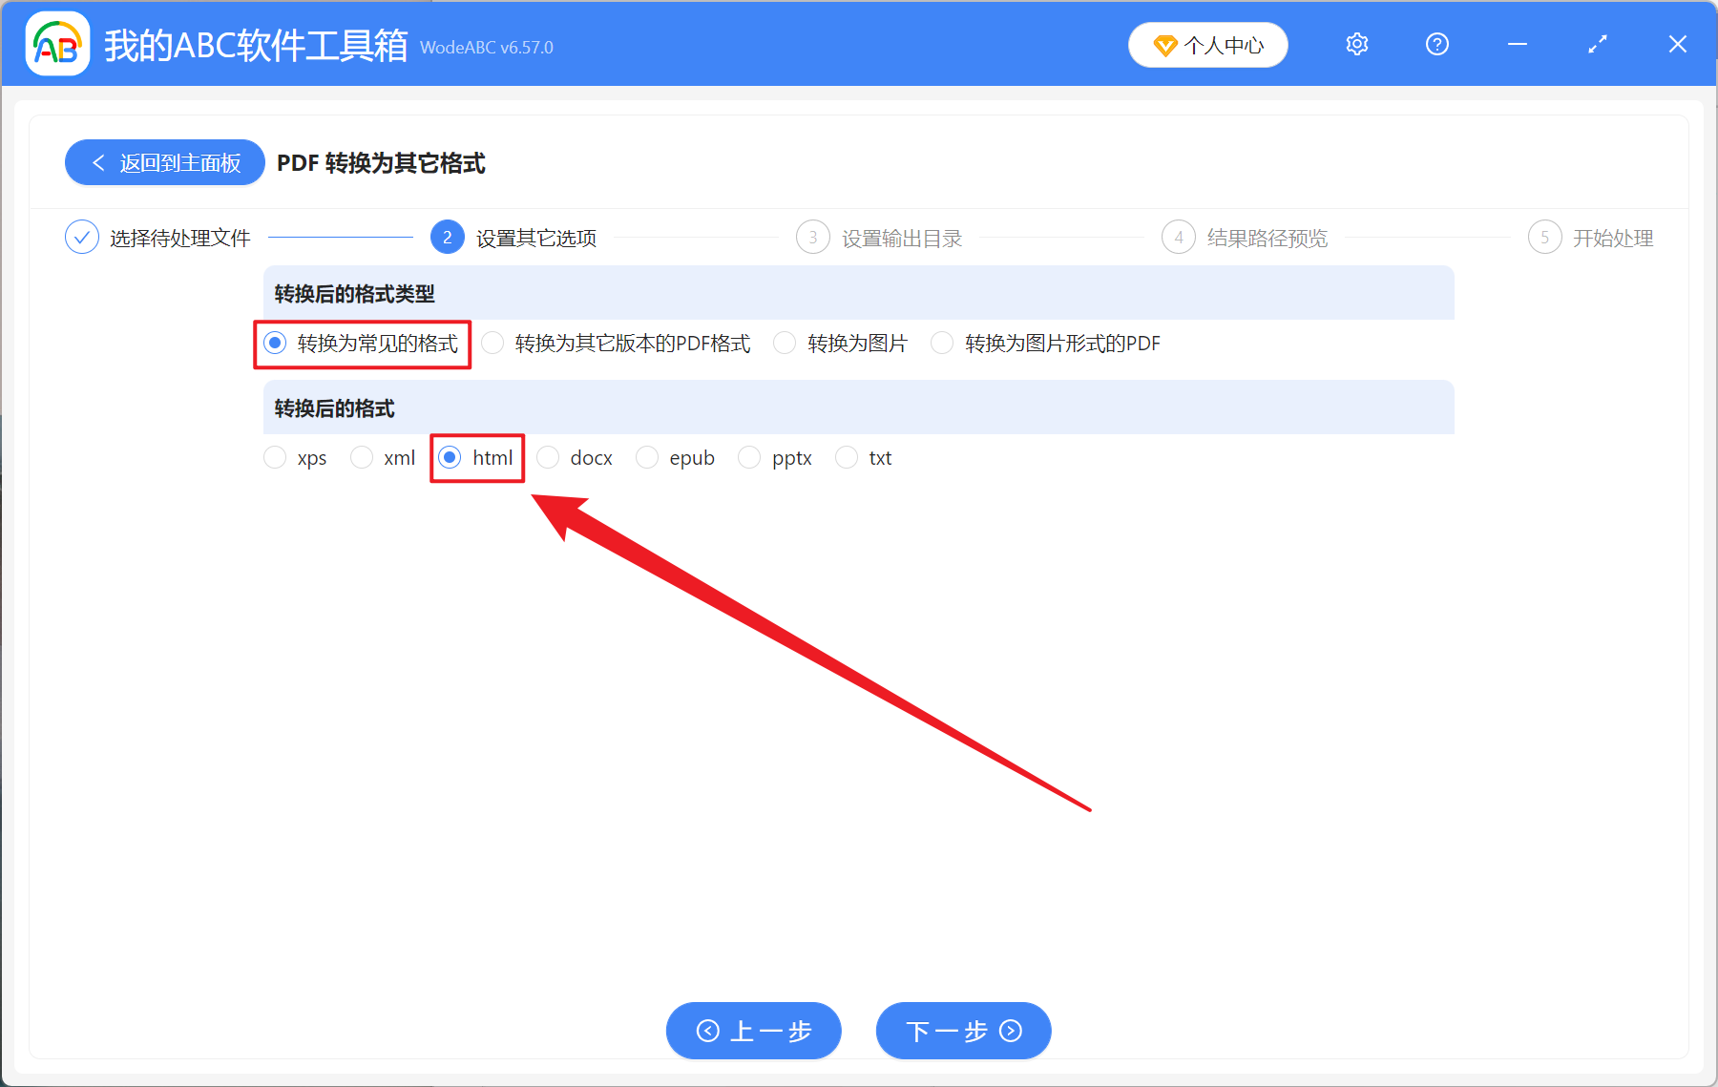Viewport: 1718px width, 1087px height.
Task: Click the back arrow inside 返回到主面板 button
Action: pyautogui.click(x=99, y=162)
